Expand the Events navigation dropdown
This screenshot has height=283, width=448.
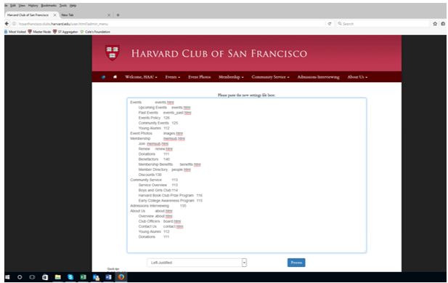(173, 77)
